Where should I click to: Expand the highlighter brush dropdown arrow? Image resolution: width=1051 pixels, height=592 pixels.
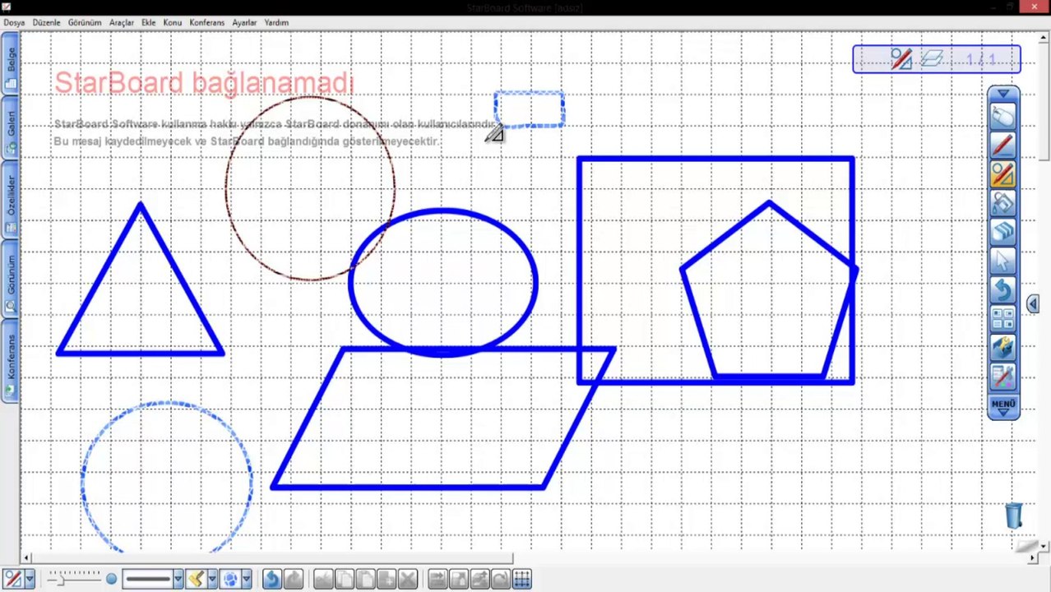coord(211,579)
